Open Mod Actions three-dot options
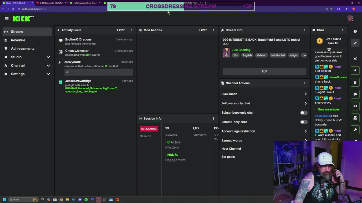The width and height of the screenshot is (362, 203). (x=213, y=30)
